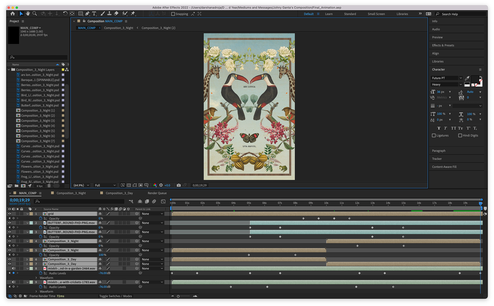
Task: Select the Type tool
Action: pyautogui.click(x=94, y=14)
